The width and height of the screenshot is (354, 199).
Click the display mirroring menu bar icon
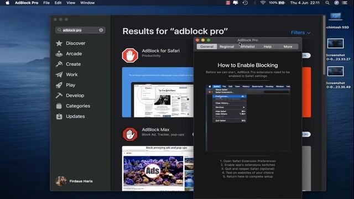click(x=236, y=3)
